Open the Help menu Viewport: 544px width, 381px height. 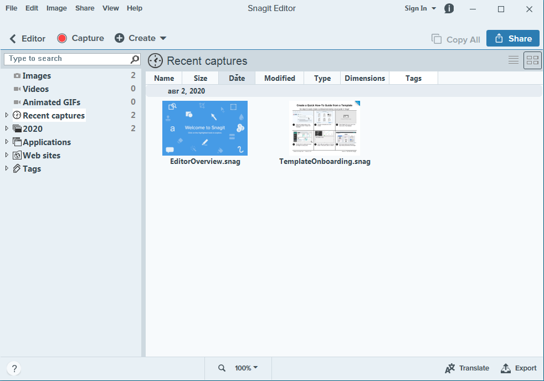134,8
